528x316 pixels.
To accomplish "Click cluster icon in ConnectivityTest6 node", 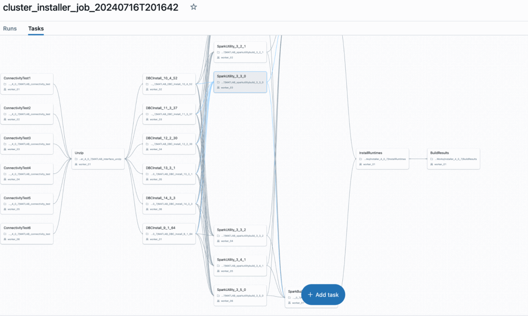I will click(x=5, y=239).
